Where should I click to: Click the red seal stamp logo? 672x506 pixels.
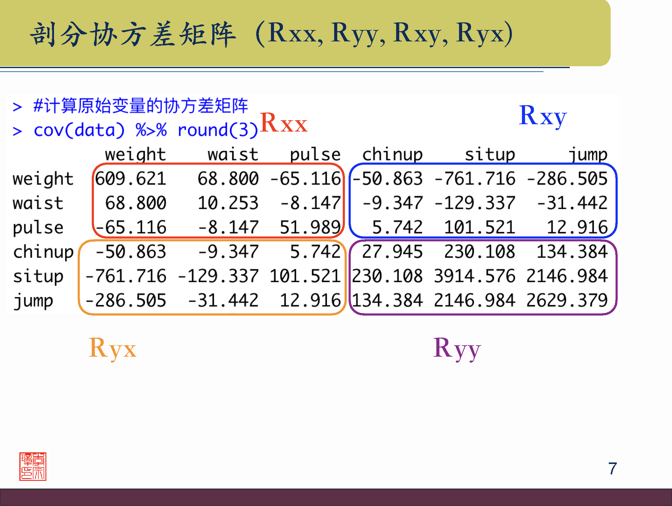tap(33, 466)
